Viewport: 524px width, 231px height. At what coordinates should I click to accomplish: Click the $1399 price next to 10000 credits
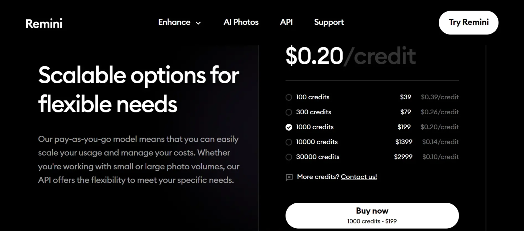(404, 142)
